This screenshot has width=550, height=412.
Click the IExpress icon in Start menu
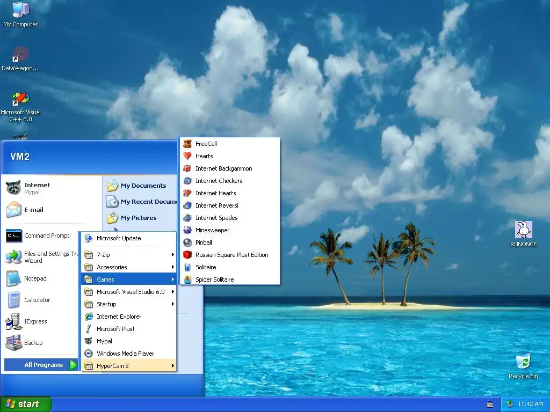(x=13, y=321)
